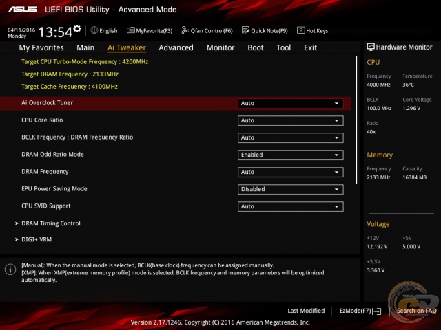Click Target Cache Frequency : 4100MHz text
Image resolution: width=441 pixels, height=330 pixels.
(70, 87)
